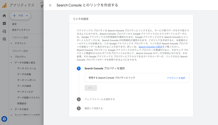
Task: Open Reports bar chart icon
Action: coord(4,23)
